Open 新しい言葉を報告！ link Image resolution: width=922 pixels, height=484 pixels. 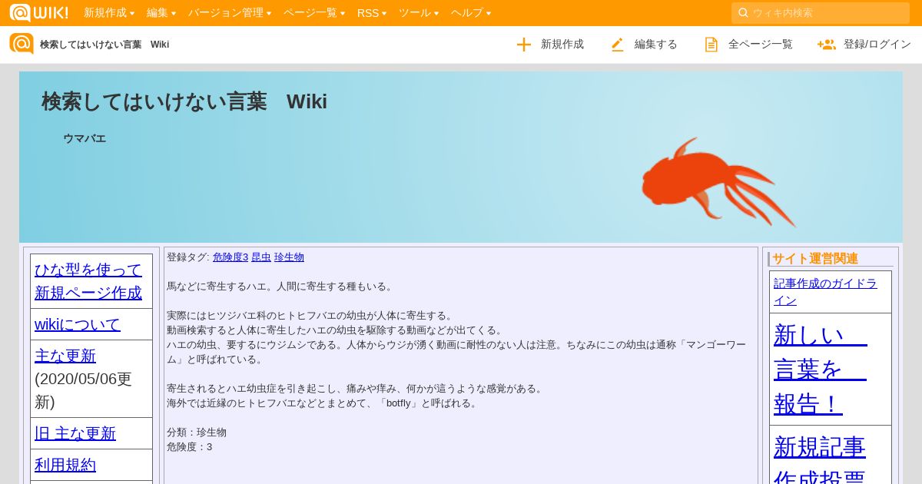click(820, 369)
